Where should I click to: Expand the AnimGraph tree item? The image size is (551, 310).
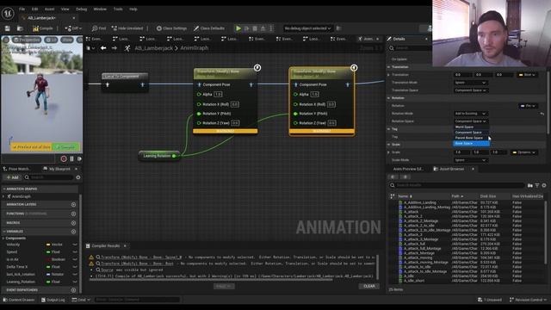[x=3, y=196]
